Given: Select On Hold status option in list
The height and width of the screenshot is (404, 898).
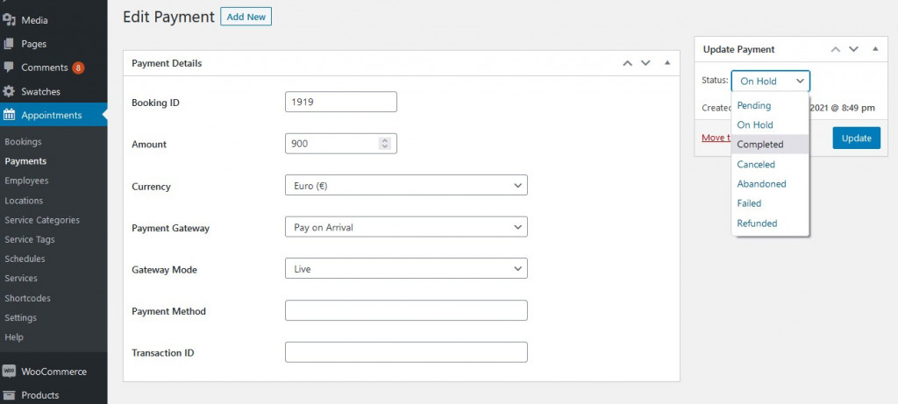Looking at the screenshot, I should coord(770,124).
